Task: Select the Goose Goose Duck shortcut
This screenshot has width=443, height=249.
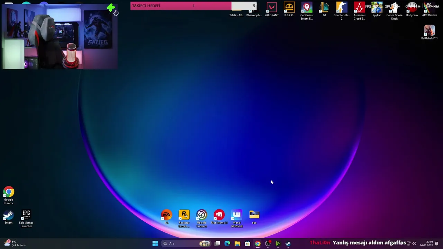Action: tap(394, 11)
